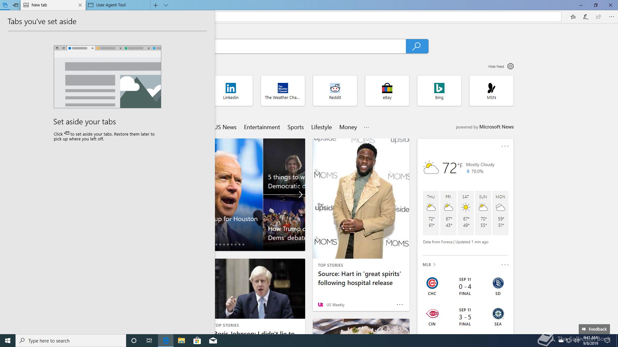Select Entertainment feed category
The image size is (618, 347).
pyautogui.click(x=262, y=127)
